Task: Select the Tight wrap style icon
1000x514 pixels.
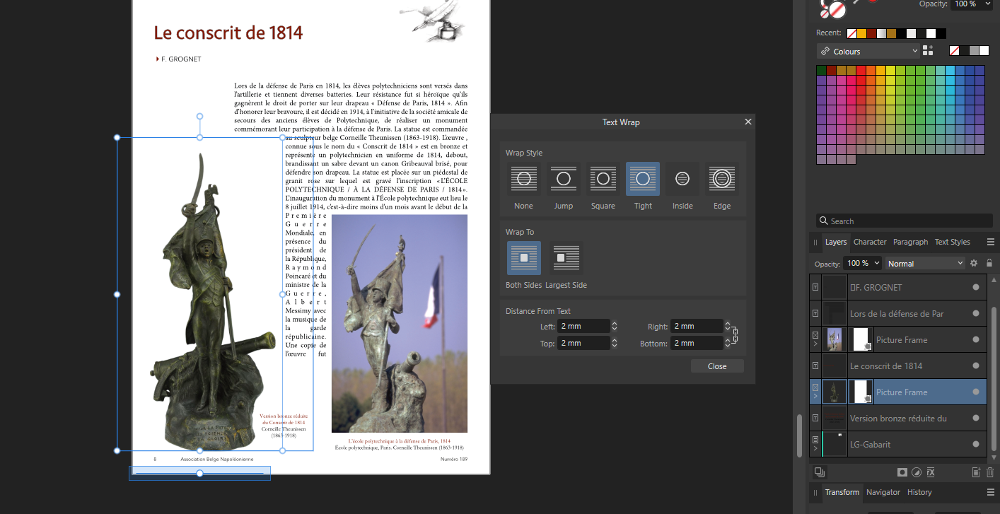Action: click(643, 179)
